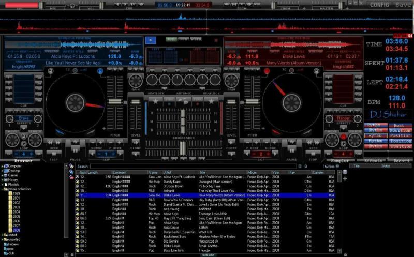Open right deck Flanger effects dropdown arrow
414x257 pixels.
[343, 129]
